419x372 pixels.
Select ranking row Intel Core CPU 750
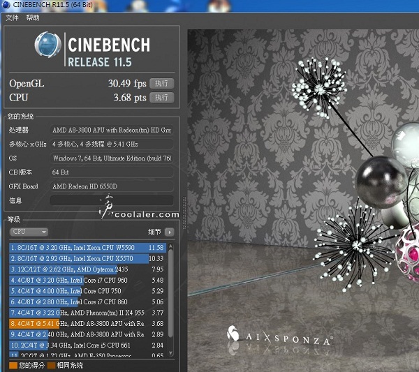pyautogui.click(x=87, y=291)
